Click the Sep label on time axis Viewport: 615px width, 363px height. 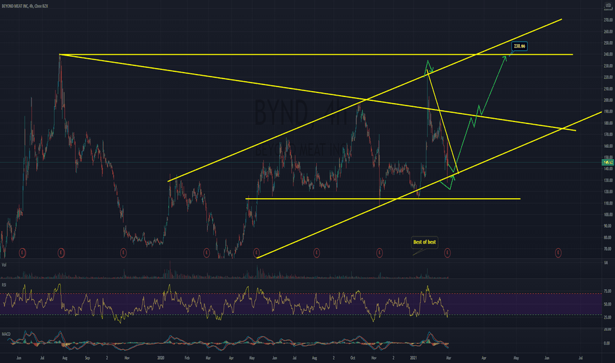click(88, 358)
